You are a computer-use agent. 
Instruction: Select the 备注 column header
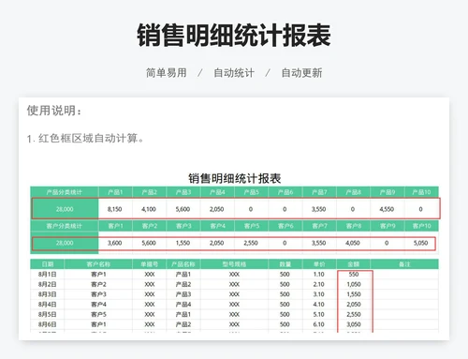pyautogui.click(x=404, y=264)
